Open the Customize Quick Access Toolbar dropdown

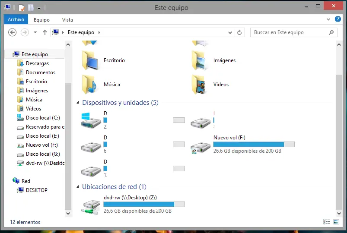[x=39, y=8]
